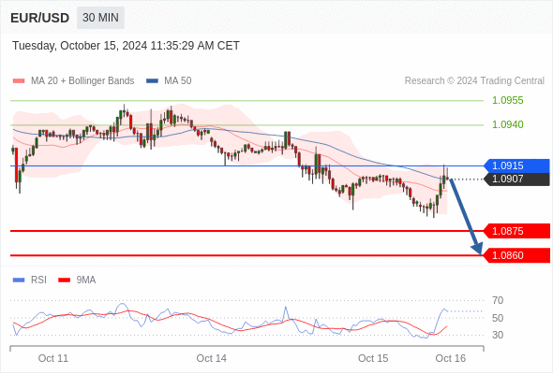Click the 9MA red legend swatch
This screenshot has width=553, height=374.
pyautogui.click(x=64, y=280)
